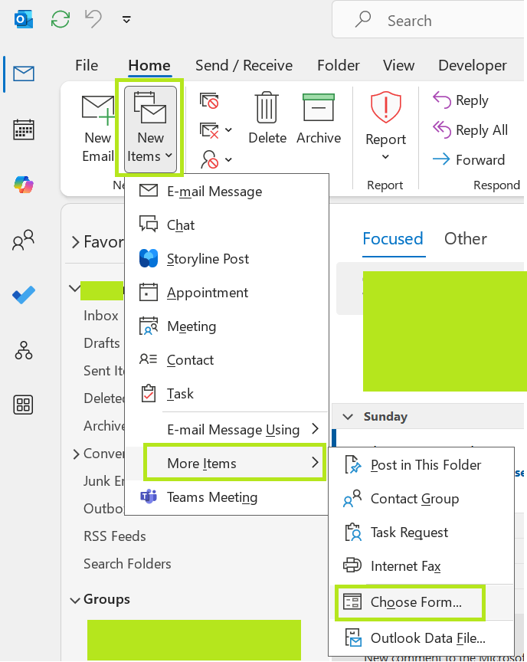The image size is (527, 662).
Task: Open the More Apps grid icon
Action: 24,405
